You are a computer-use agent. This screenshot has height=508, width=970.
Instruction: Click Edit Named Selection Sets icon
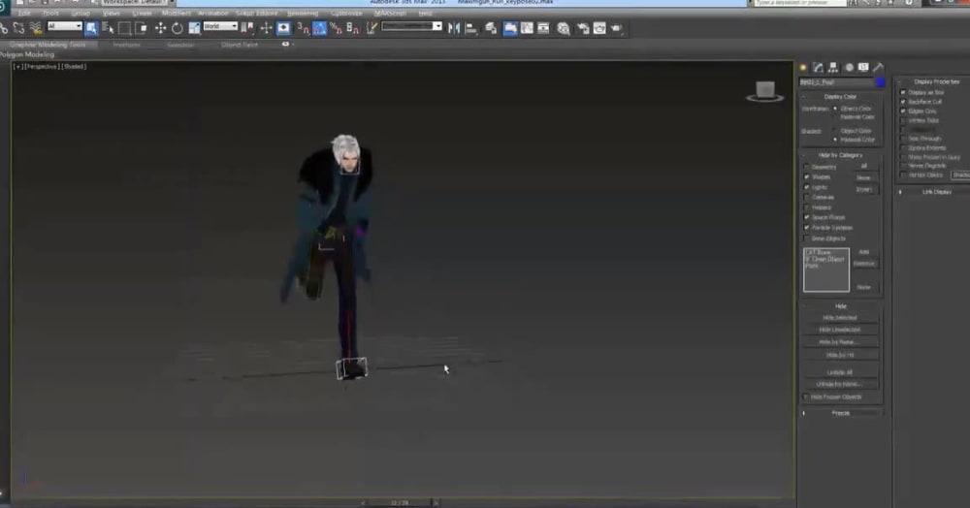point(372,28)
